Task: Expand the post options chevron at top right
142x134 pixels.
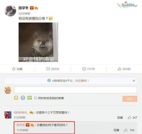Action: 136,6
